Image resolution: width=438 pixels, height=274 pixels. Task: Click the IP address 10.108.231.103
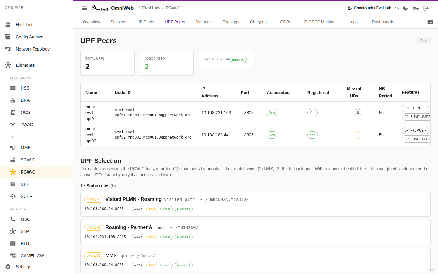[216, 113]
